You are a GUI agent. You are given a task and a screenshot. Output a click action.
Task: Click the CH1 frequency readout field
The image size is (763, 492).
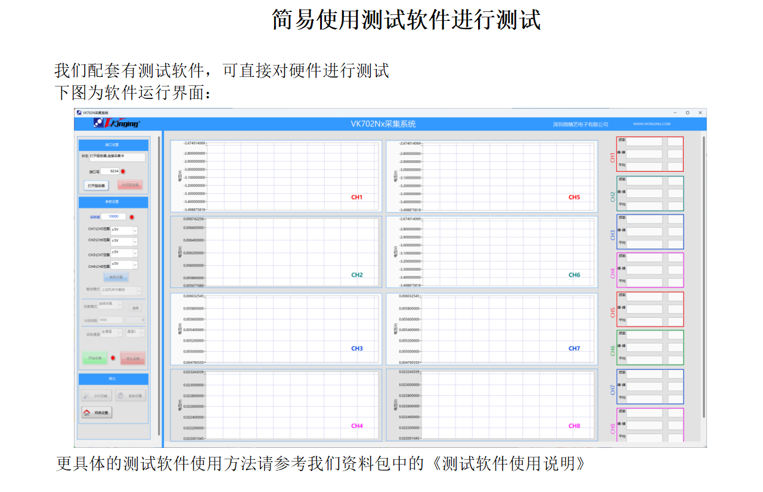pos(644,142)
